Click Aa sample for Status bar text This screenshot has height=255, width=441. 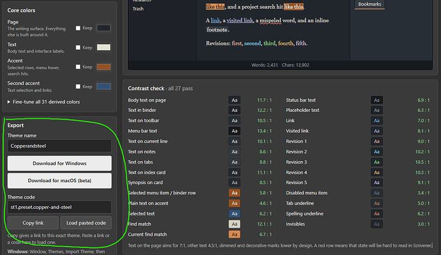tap(376, 100)
